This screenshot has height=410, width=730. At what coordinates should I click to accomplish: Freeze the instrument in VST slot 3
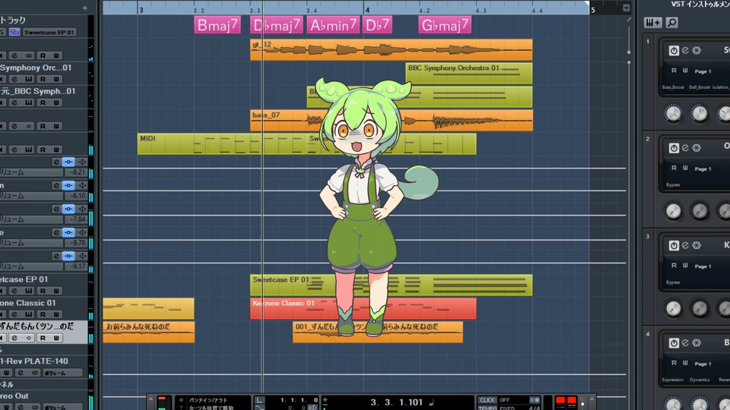click(697, 245)
